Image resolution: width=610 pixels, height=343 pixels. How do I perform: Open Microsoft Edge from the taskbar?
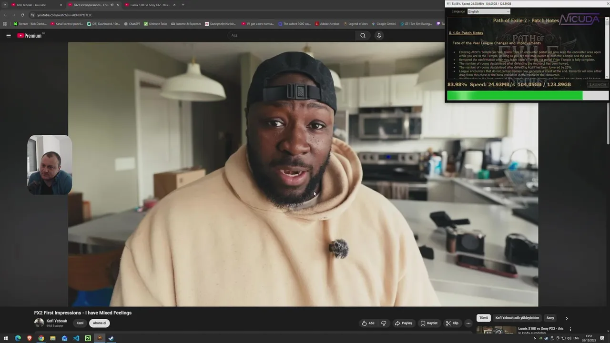[18, 338]
